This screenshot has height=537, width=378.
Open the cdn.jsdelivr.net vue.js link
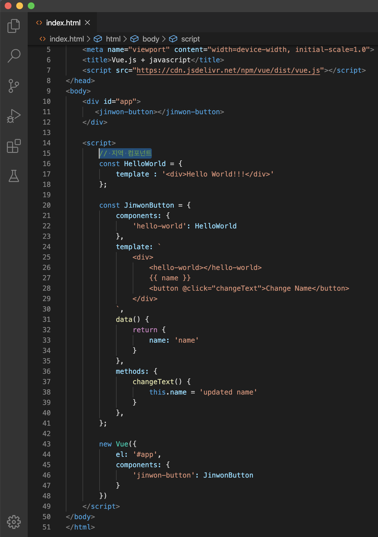coord(228,70)
